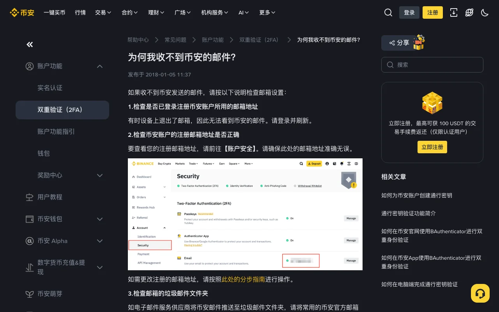Viewport: 499px width, 312px height.
Task: Click the 帮助中心 breadcrumb link
Action: tap(138, 40)
